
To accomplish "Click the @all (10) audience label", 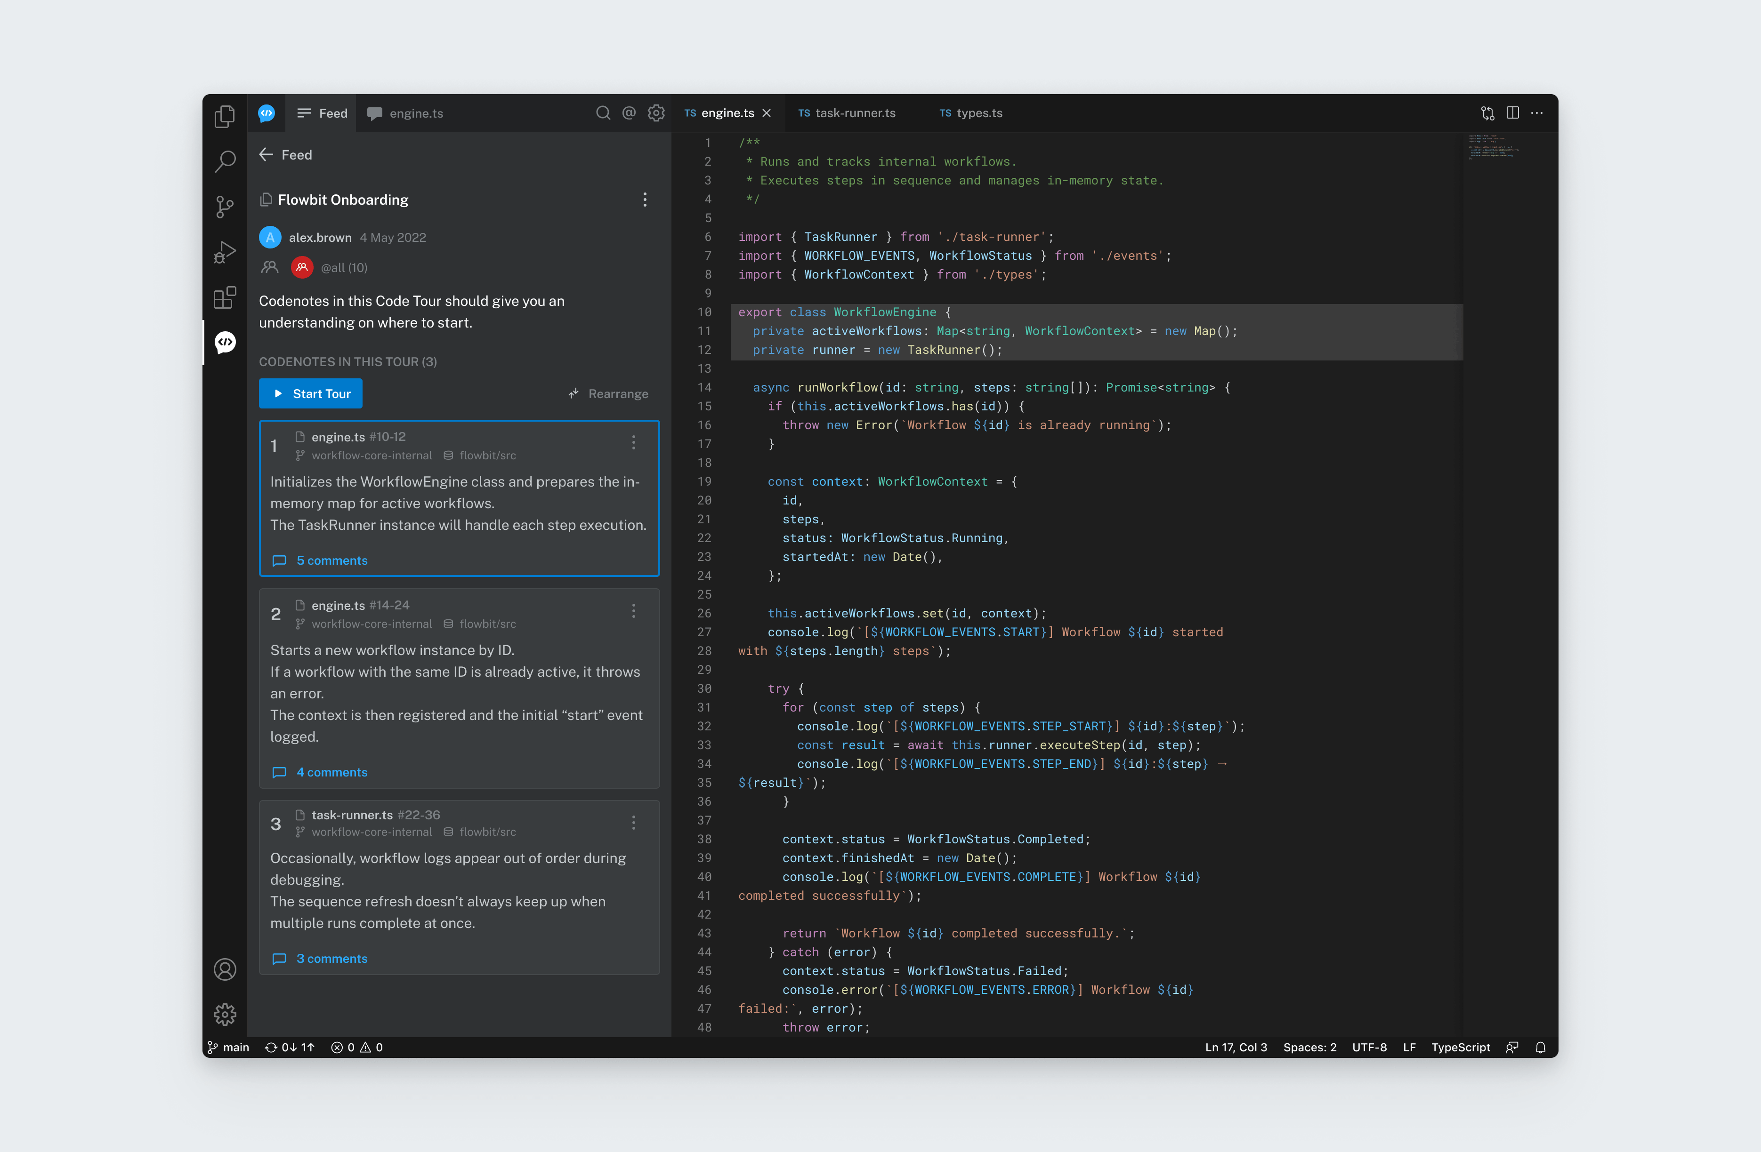I will click(x=344, y=268).
